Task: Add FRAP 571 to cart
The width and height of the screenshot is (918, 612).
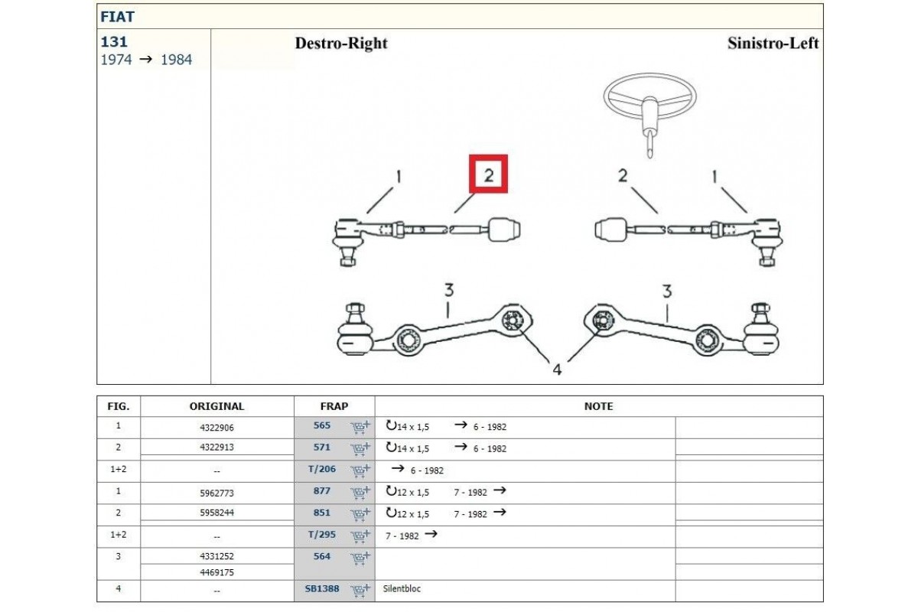Action: pyautogui.click(x=360, y=449)
